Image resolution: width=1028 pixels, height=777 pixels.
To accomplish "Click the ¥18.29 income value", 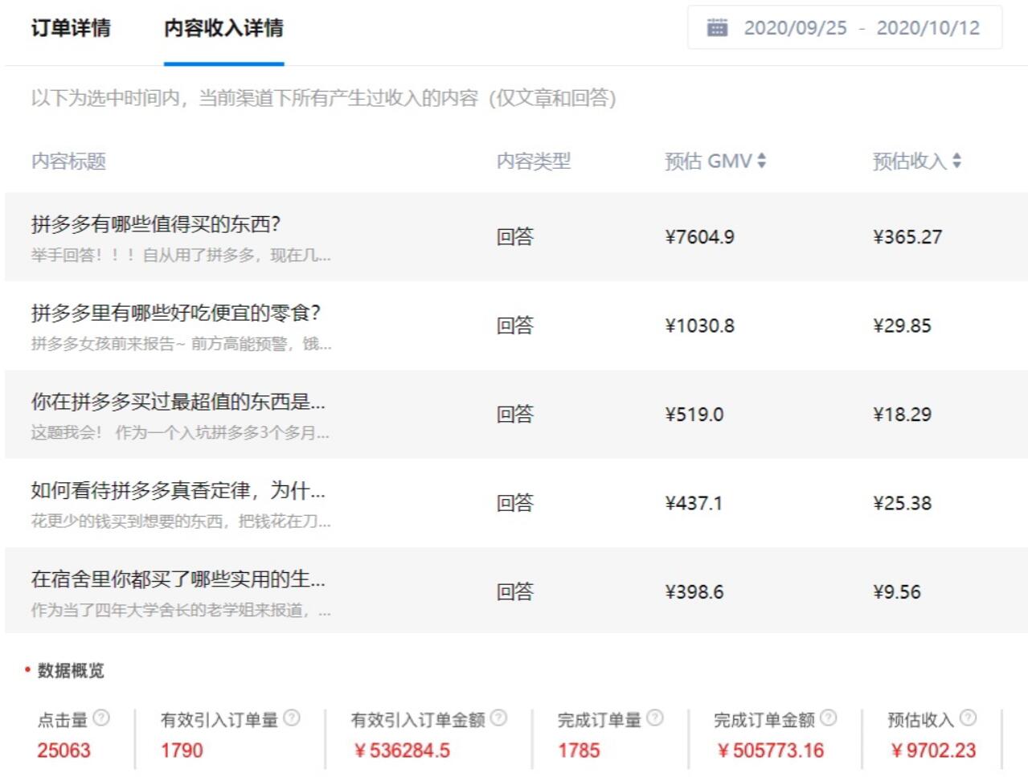I will coord(902,415).
